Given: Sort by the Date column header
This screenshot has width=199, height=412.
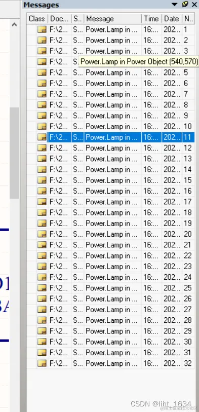Looking at the screenshot, I should click(x=172, y=19).
